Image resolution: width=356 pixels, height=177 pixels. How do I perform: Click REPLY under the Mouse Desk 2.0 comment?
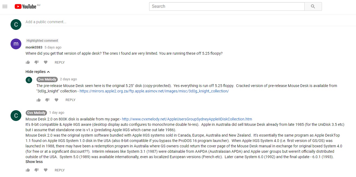pos(60,170)
